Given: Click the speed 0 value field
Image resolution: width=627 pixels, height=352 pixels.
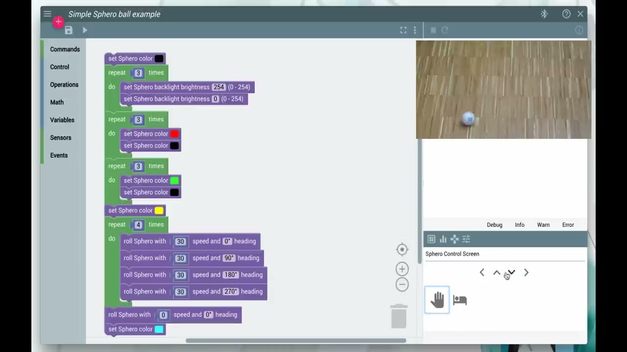Looking at the screenshot, I should click(x=164, y=315).
